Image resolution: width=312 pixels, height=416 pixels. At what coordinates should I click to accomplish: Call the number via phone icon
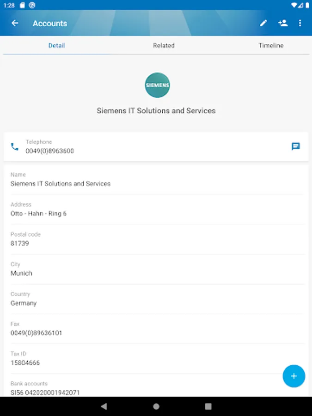15,147
